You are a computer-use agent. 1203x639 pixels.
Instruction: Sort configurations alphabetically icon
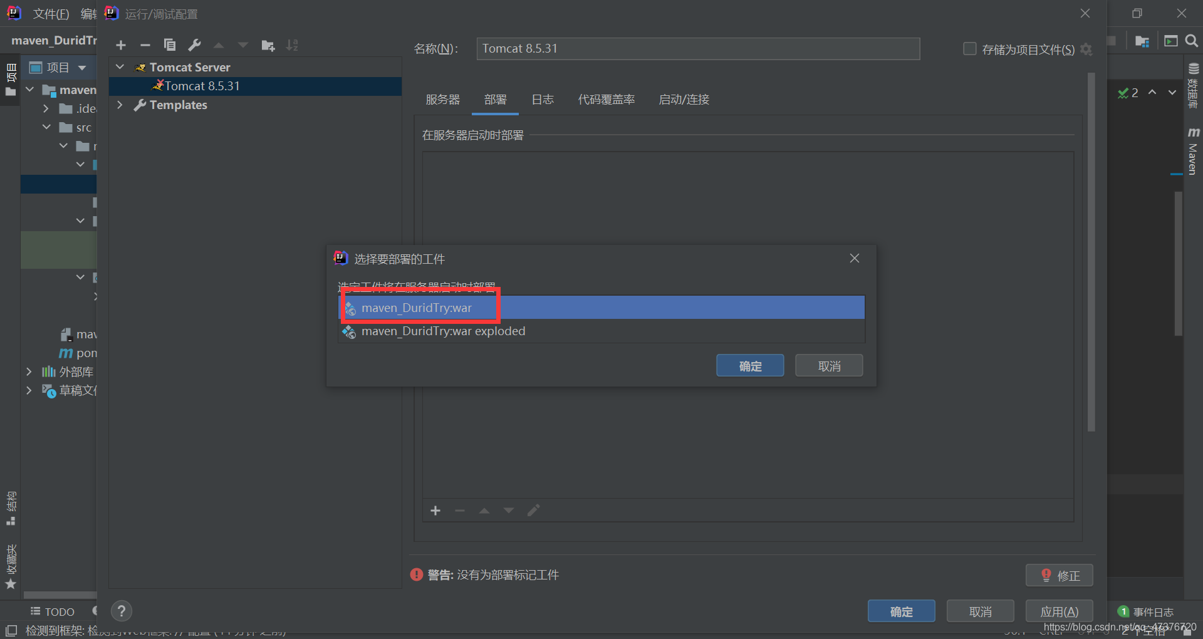pyautogui.click(x=292, y=45)
